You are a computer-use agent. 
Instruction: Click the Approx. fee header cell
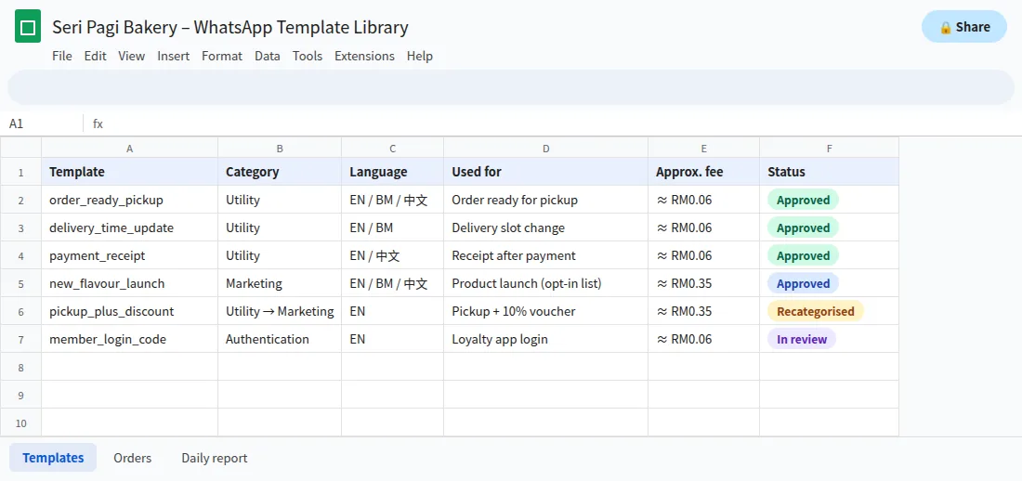(x=704, y=172)
